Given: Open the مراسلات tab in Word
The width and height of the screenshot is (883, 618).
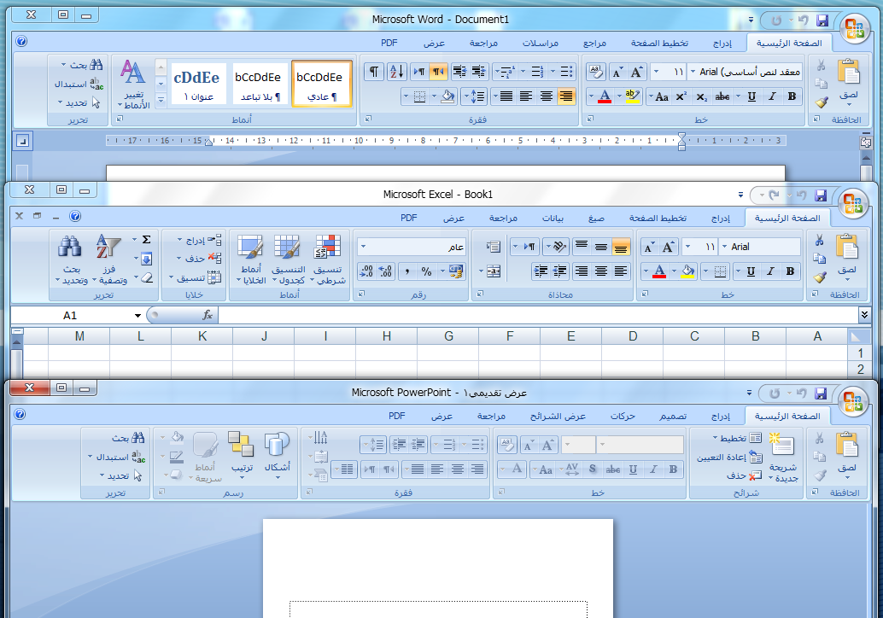Looking at the screenshot, I should [x=540, y=43].
